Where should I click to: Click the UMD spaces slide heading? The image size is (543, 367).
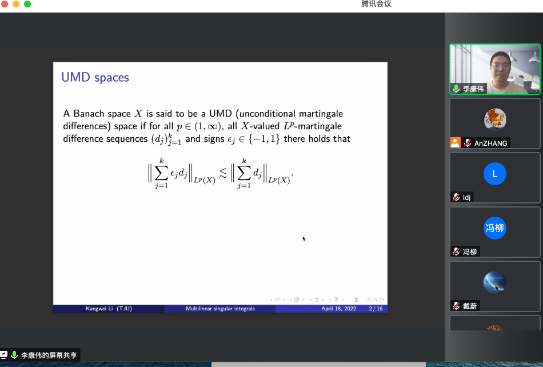pyautogui.click(x=95, y=77)
